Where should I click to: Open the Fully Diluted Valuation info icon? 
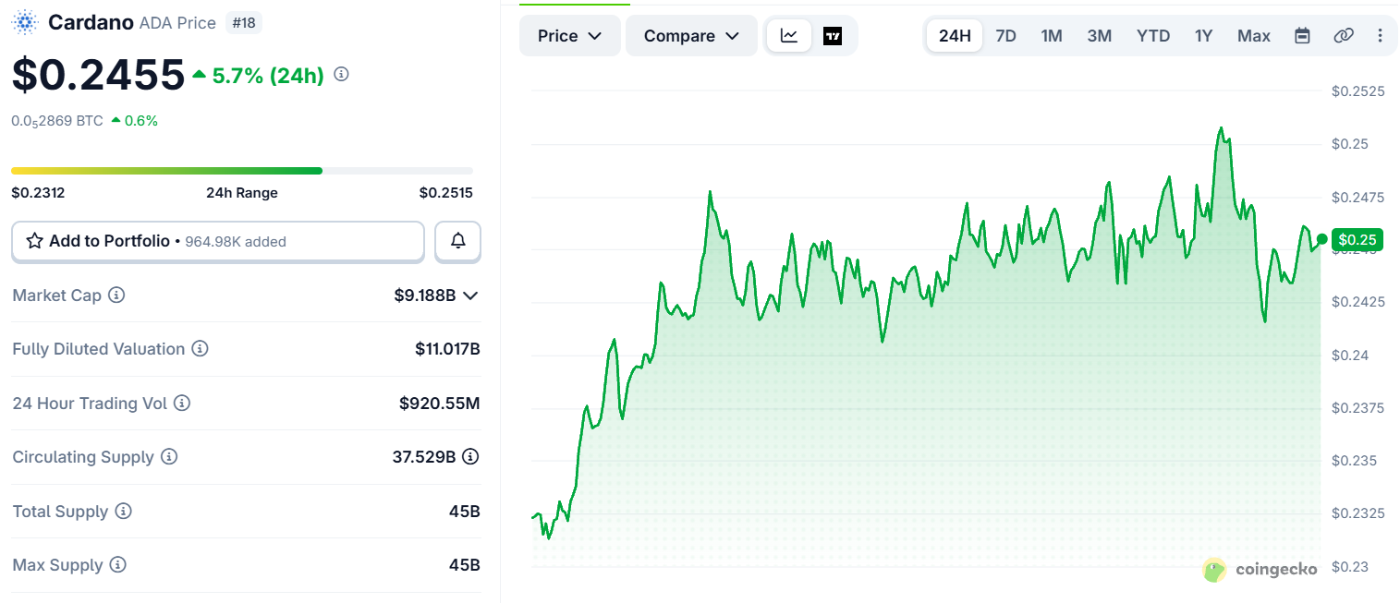click(x=200, y=349)
